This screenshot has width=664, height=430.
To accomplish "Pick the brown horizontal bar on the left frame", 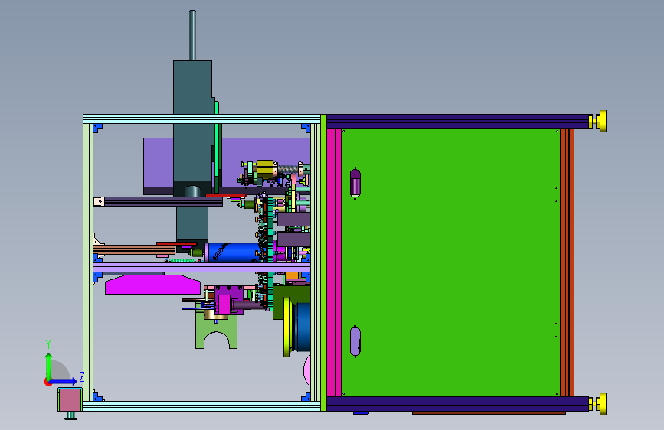I will [134, 249].
